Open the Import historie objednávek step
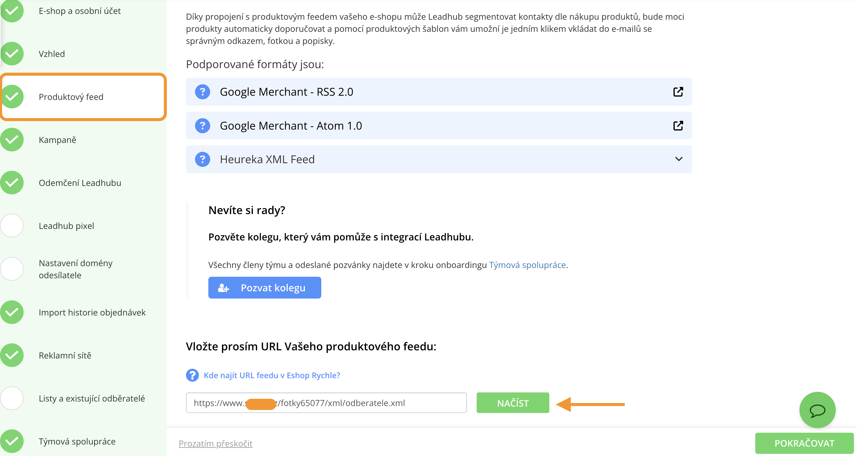 click(92, 313)
